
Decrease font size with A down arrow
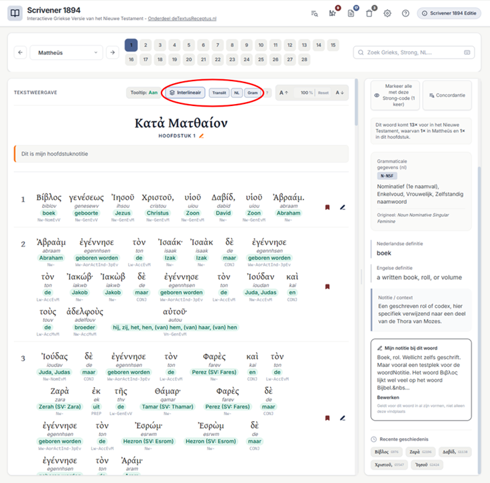(340, 93)
